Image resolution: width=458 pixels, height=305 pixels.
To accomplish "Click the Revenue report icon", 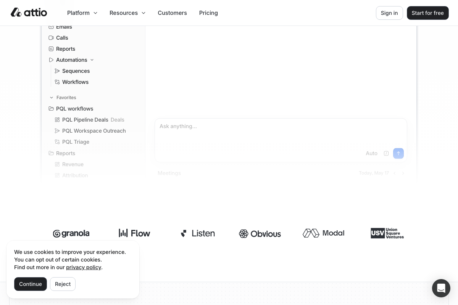I will 57,164.
